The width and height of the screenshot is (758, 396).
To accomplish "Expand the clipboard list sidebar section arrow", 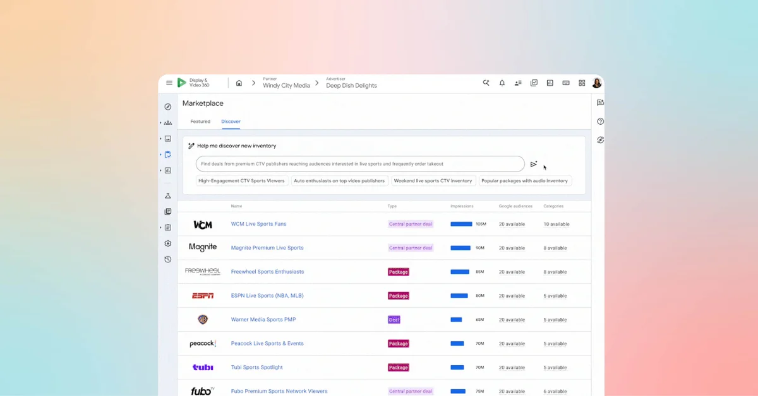I will 160,228.
